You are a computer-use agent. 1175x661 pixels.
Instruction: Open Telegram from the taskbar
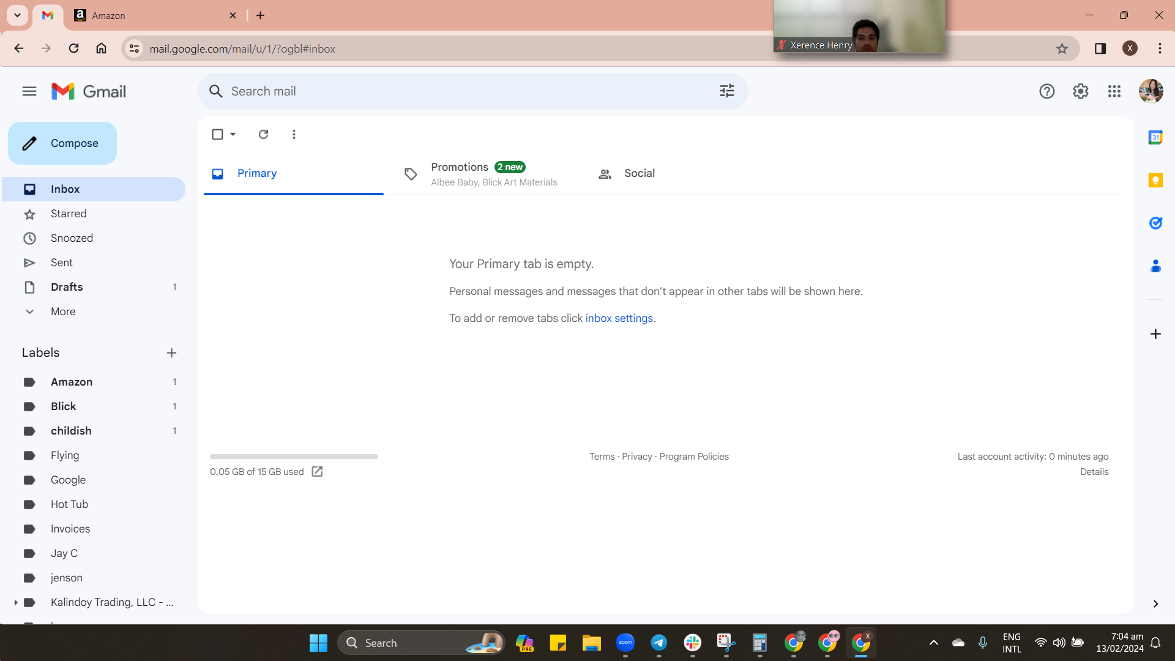[x=658, y=643]
